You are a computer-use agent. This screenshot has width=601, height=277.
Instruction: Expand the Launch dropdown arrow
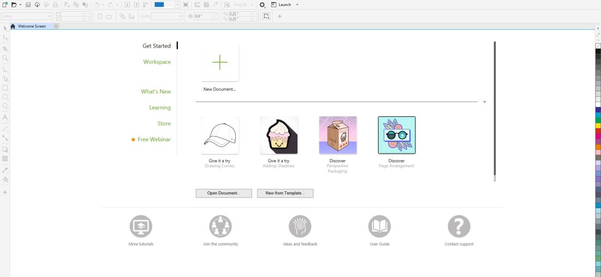click(x=297, y=5)
